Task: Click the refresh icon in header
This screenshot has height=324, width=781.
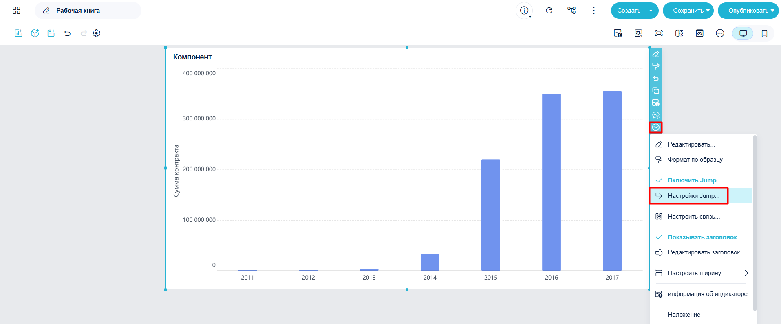Action: [x=549, y=11]
